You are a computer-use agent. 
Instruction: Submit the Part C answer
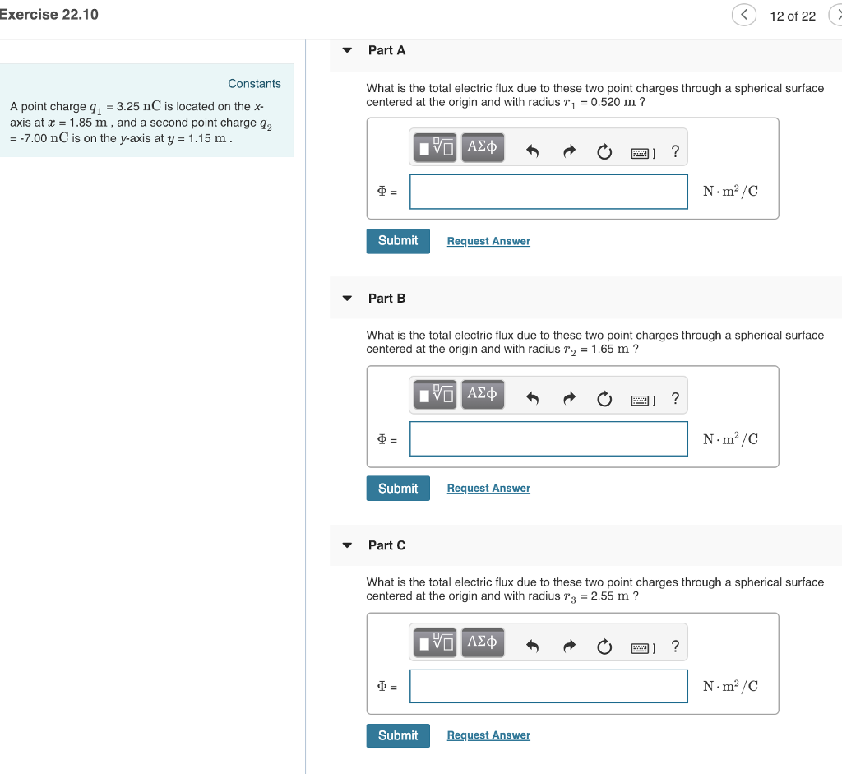tap(398, 735)
